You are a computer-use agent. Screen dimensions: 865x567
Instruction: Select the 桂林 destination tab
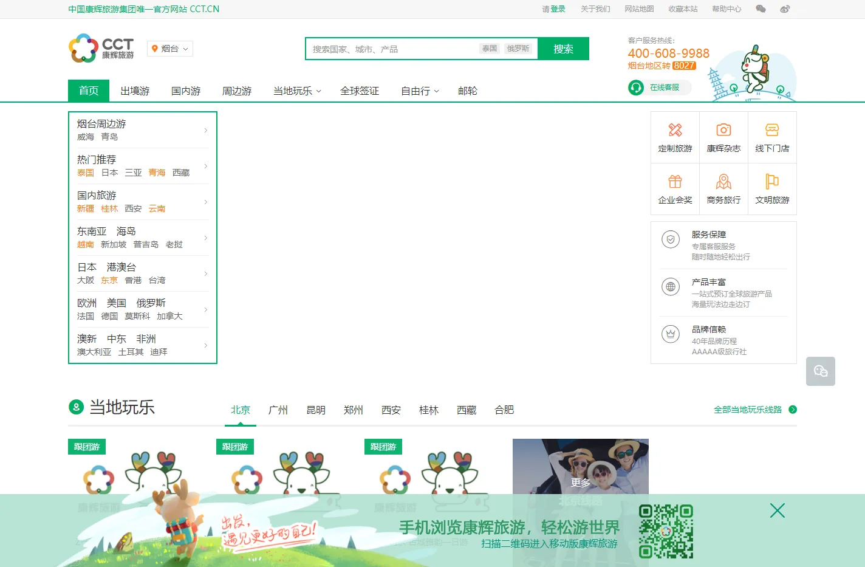pyautogui.click(x=429, y=410)
